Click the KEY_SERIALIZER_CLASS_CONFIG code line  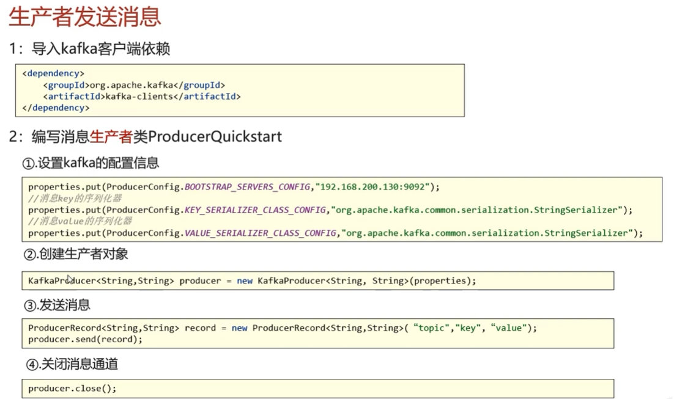coord(330,210)
